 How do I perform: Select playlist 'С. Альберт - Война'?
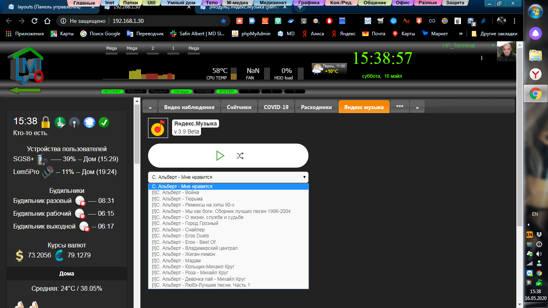228,192
